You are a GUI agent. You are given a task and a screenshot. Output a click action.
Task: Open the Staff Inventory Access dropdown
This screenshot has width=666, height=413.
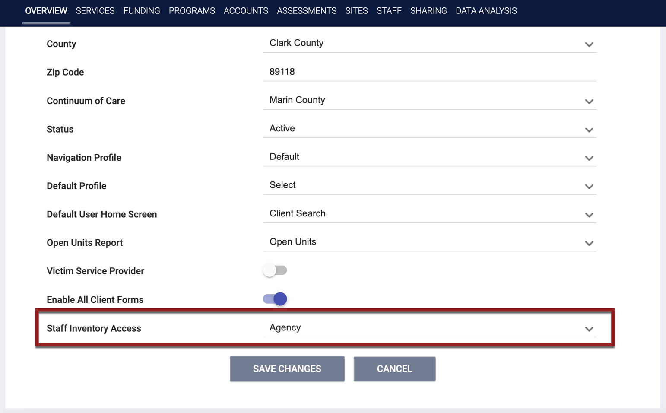(x=429, y=328)
